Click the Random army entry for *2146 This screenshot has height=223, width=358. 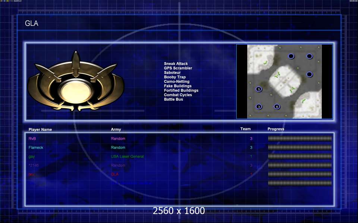(118, 165)
